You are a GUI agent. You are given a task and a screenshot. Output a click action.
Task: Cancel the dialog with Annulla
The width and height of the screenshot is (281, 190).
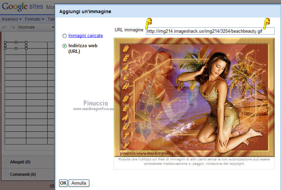point(79,183)
